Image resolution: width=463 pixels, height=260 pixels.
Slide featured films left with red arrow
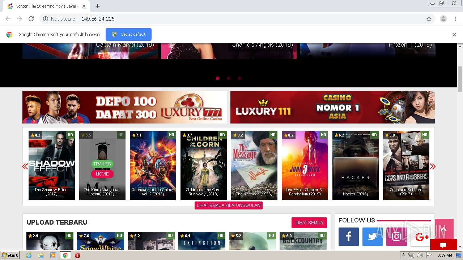click(25, 166)
